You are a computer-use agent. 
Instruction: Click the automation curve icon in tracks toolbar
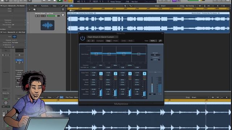[x=62, y=6]
